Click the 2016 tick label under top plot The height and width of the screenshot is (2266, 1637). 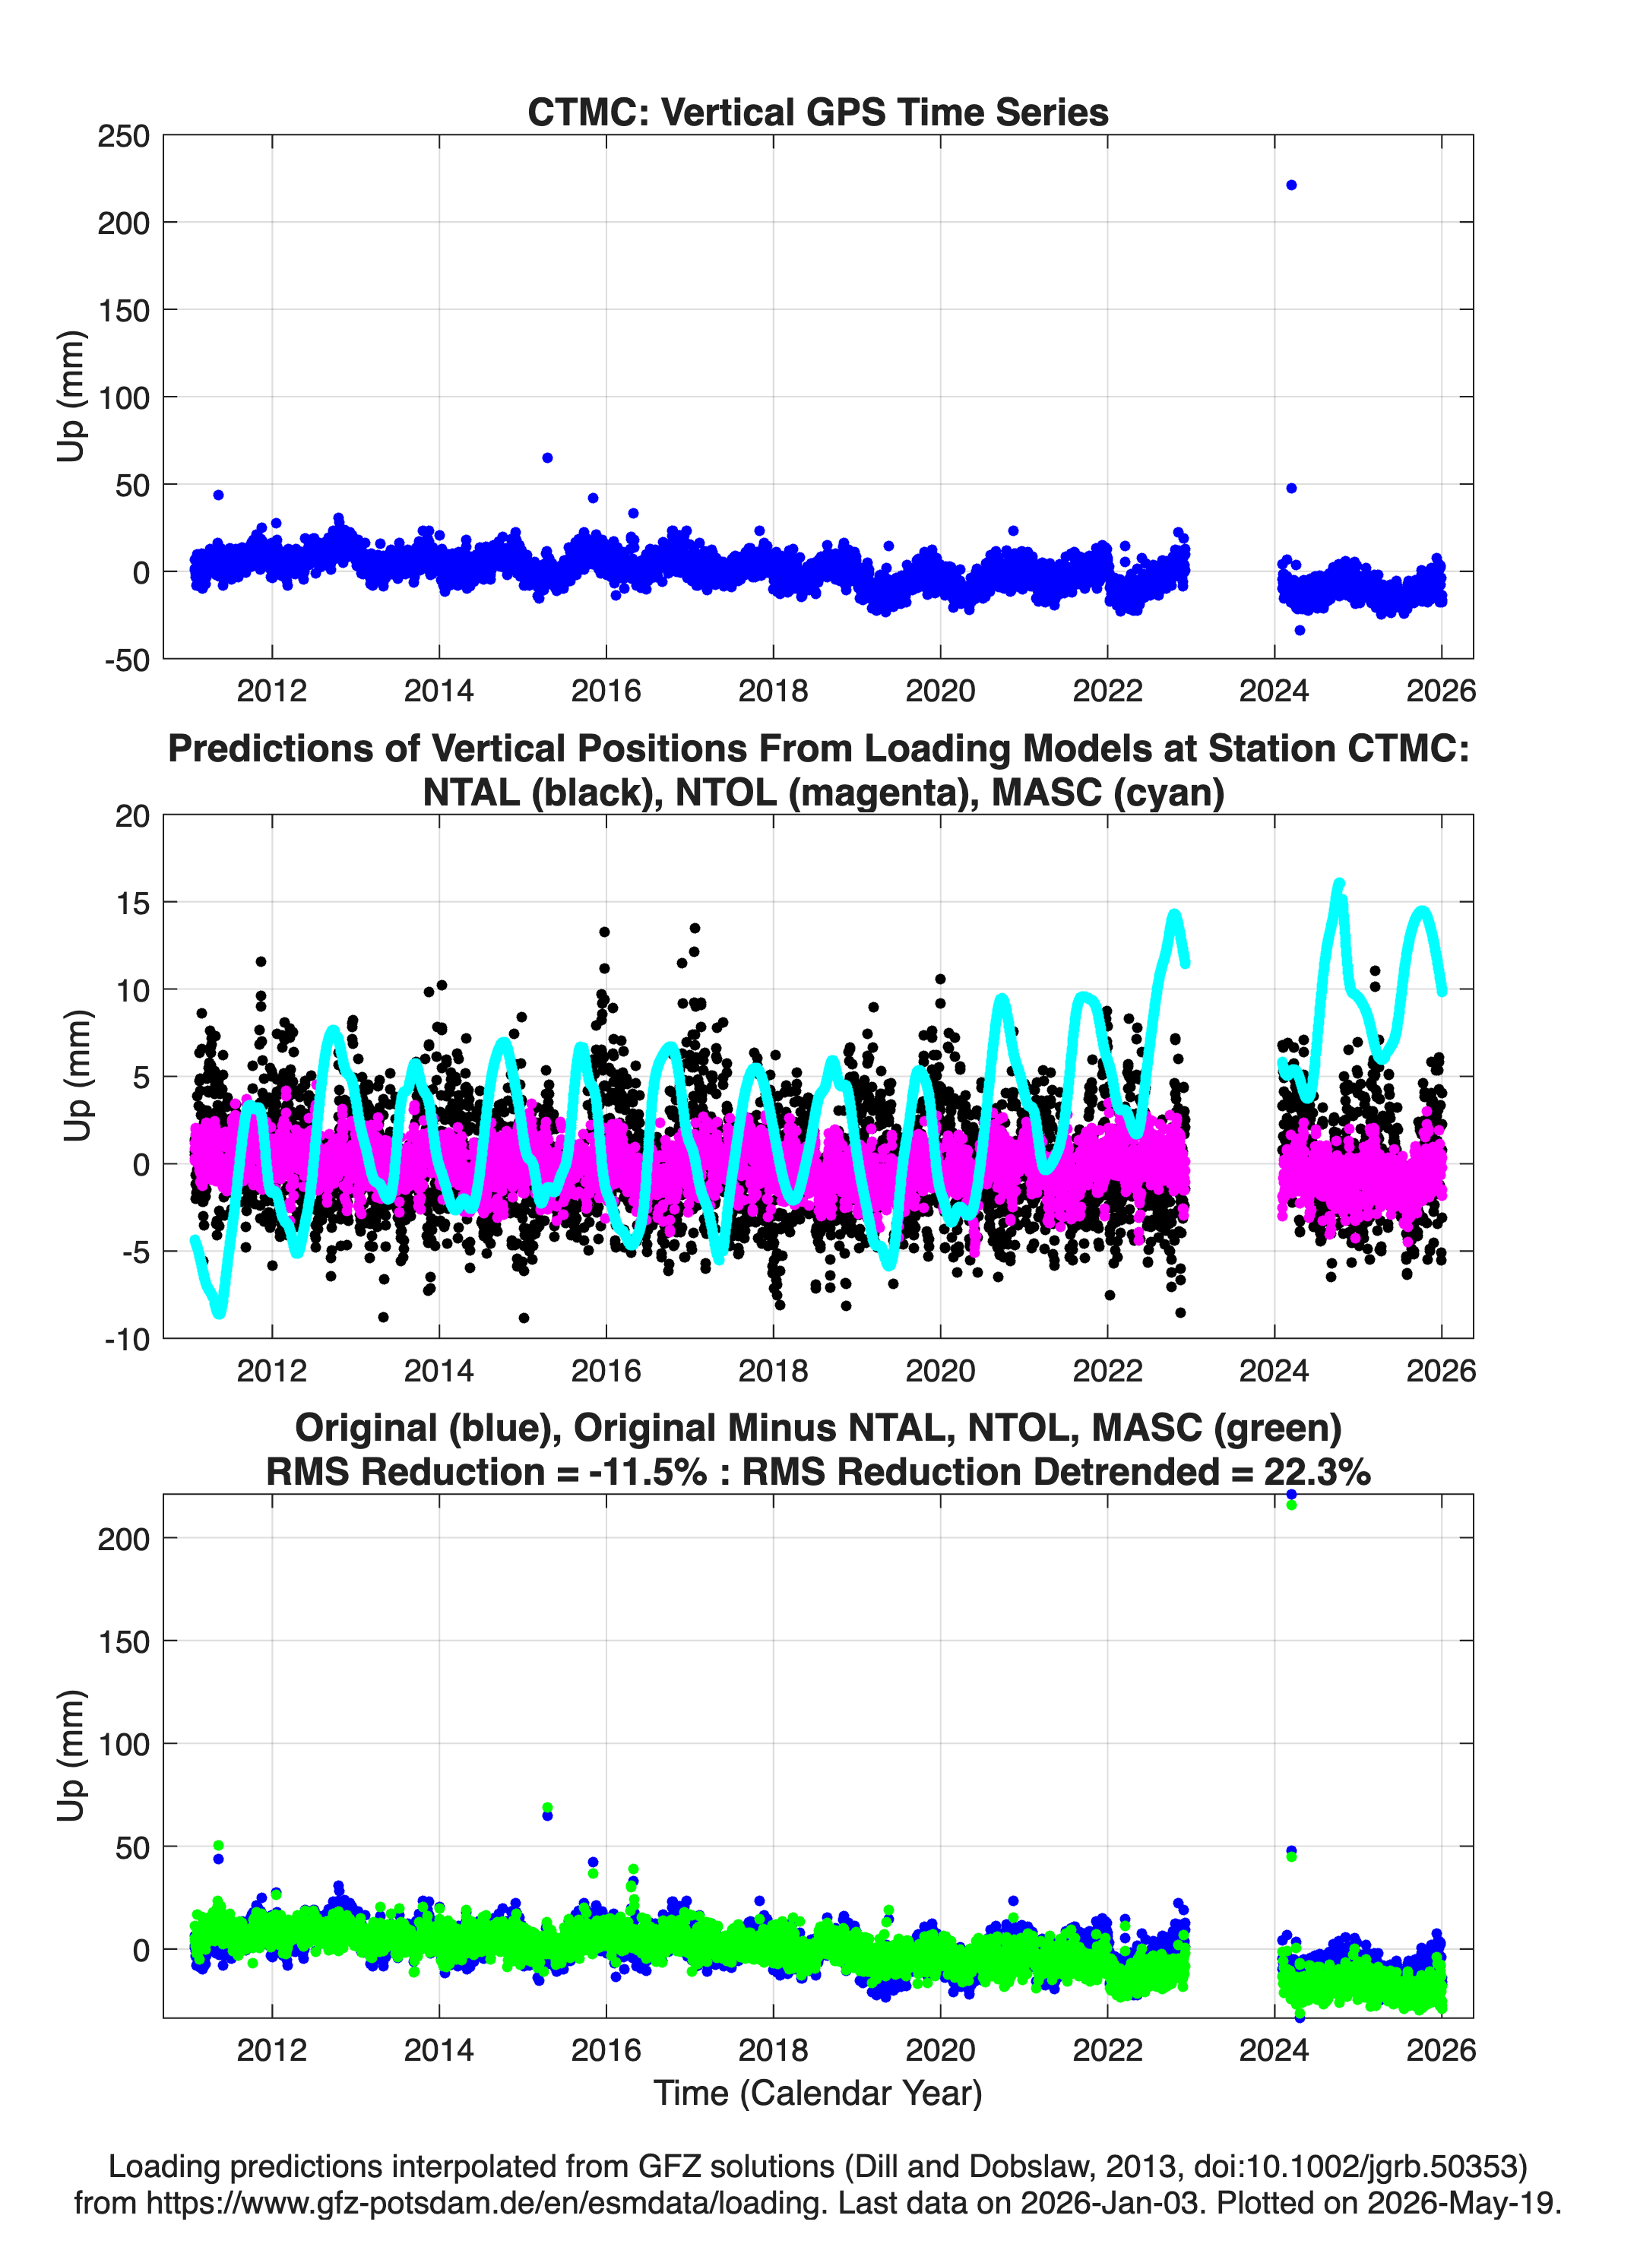pos(606,691)
